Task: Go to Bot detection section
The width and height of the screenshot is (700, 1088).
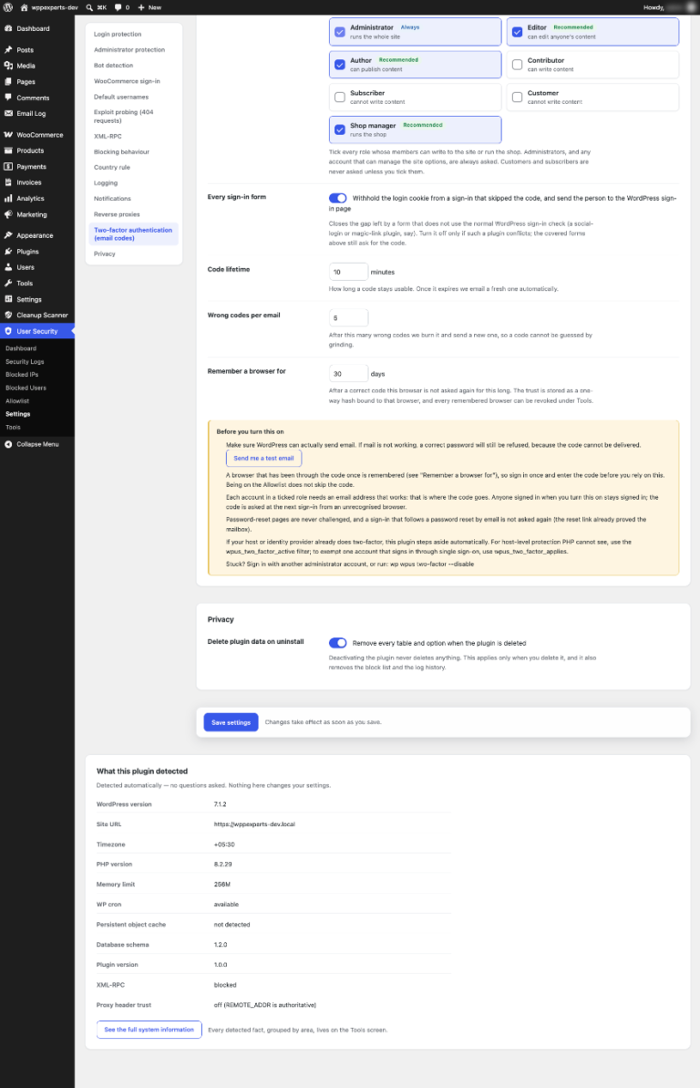Action: (113, 66)
